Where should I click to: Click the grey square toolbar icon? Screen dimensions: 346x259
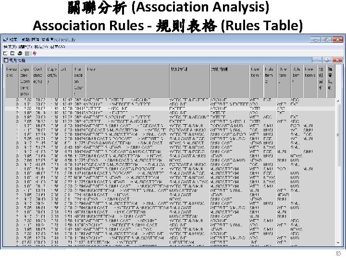[x=27, y=53]
